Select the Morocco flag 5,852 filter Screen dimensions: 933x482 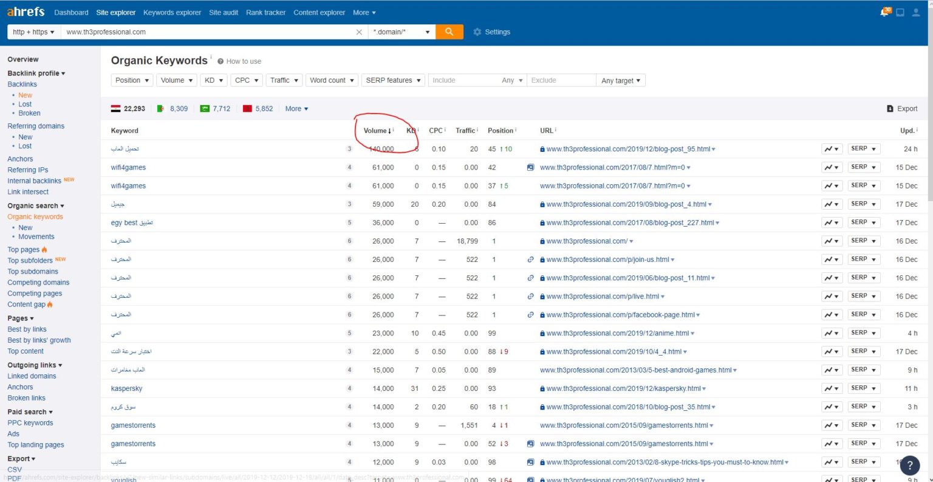tap(258, 109)
